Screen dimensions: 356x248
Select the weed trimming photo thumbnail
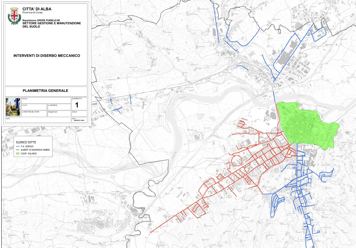[13, 107]
